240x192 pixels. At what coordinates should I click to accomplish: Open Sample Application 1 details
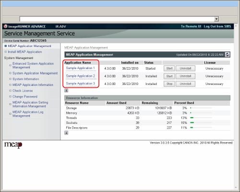click(81, 68)
